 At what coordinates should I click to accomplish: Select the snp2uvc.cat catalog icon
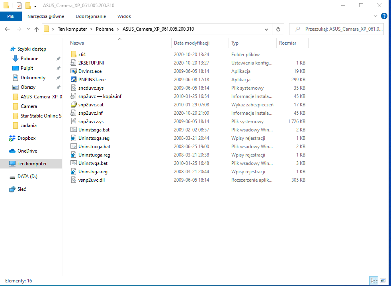click(74, 105)
